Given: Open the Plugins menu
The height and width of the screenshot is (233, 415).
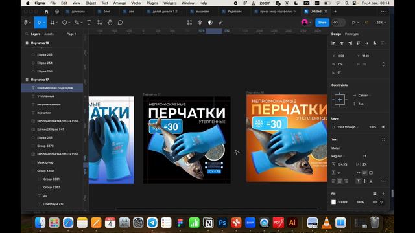Looking at the screenshot, I should click(152, 3).
